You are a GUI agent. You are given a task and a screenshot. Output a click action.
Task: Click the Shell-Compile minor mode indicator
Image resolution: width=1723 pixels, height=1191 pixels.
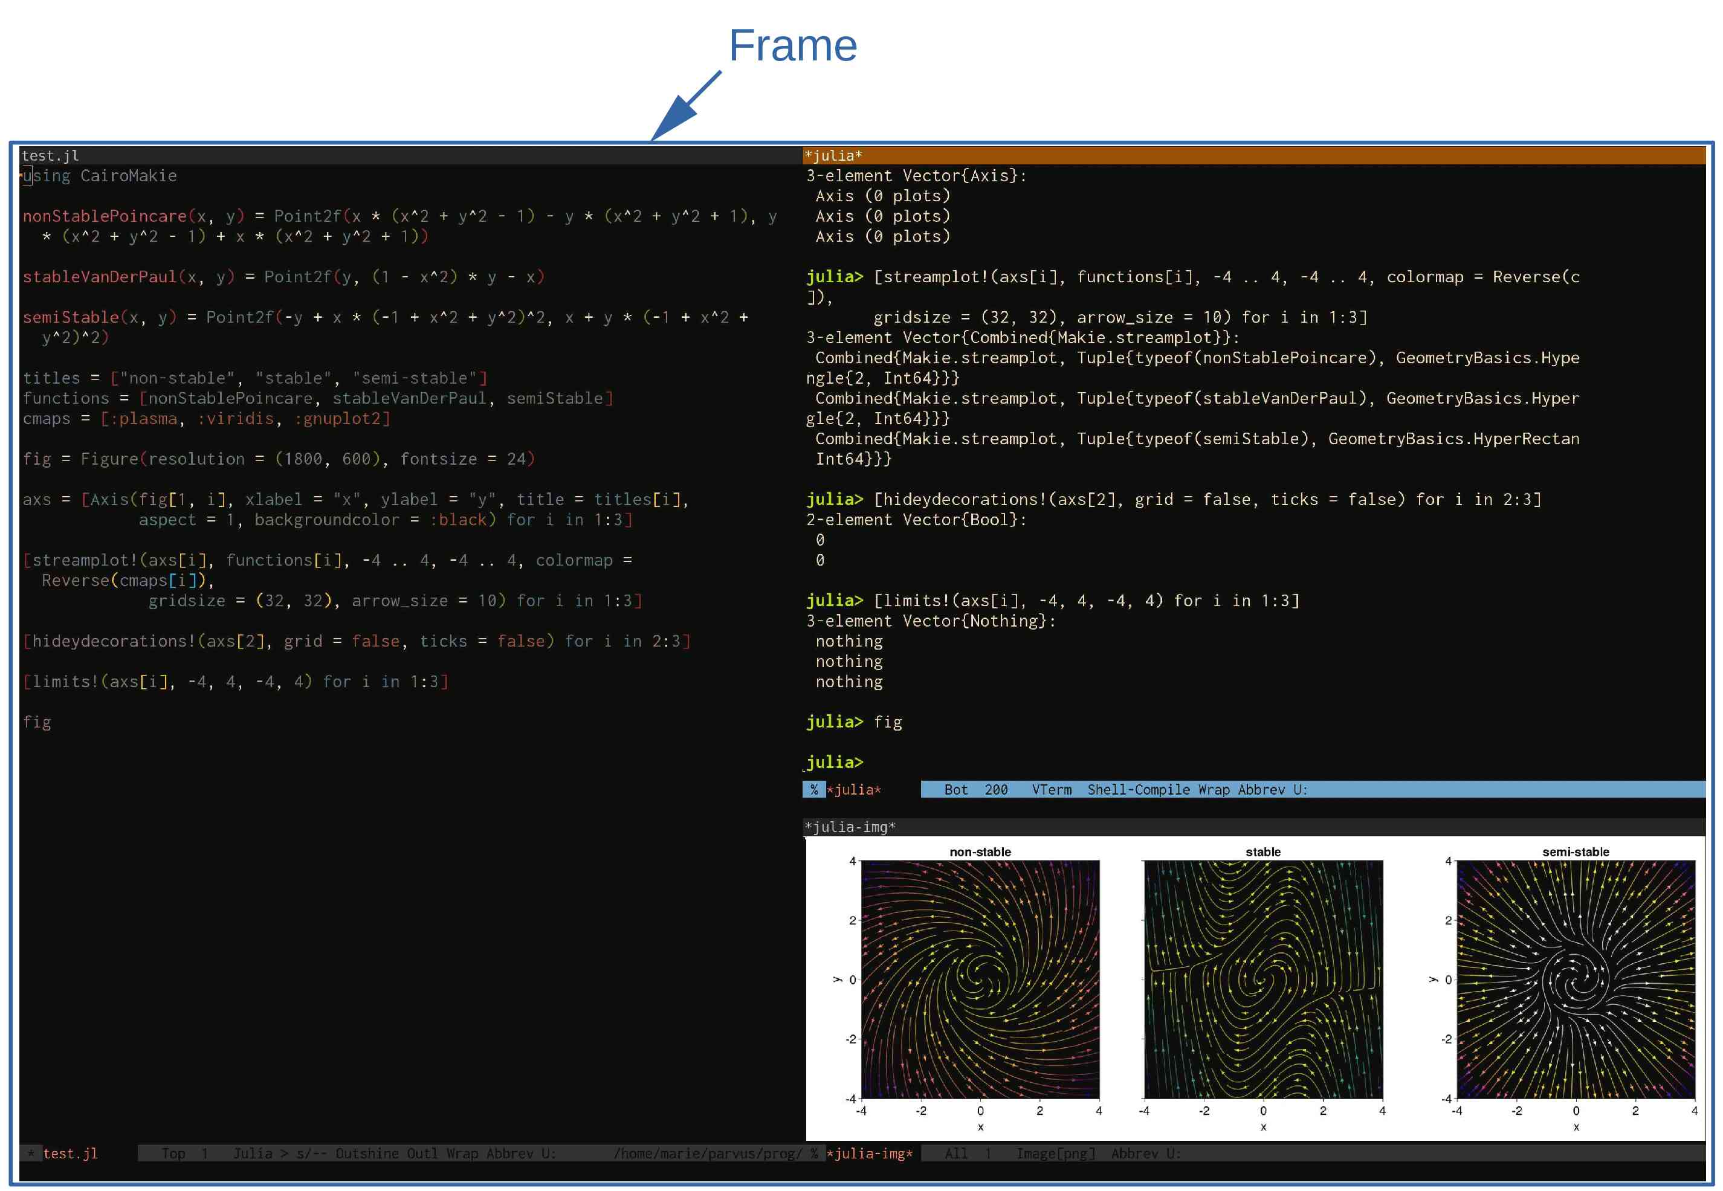1139,790
